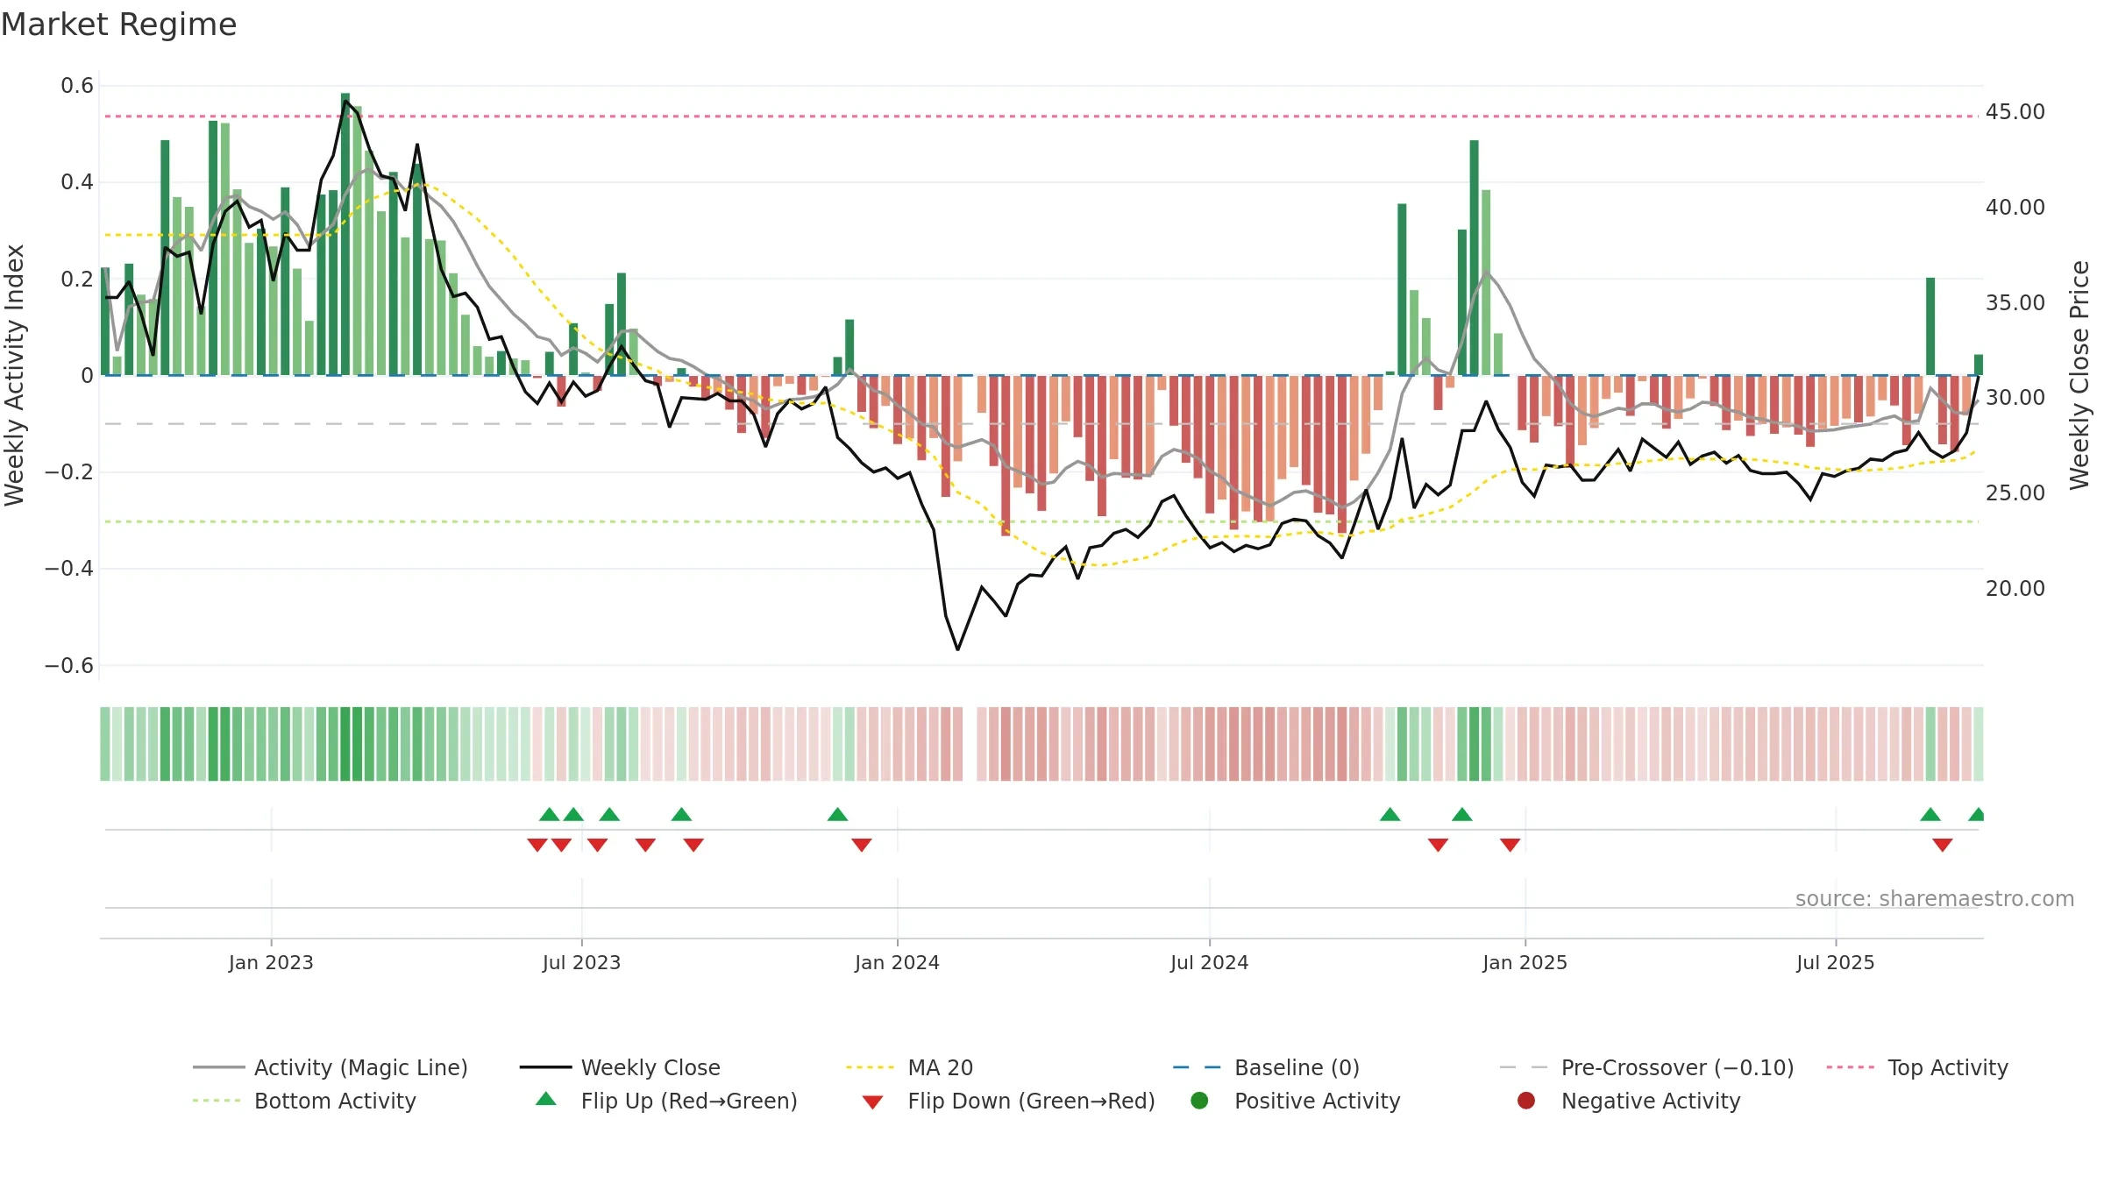
Task: Click the Jul 2025 x-axis label
Action: point(1835,962)
